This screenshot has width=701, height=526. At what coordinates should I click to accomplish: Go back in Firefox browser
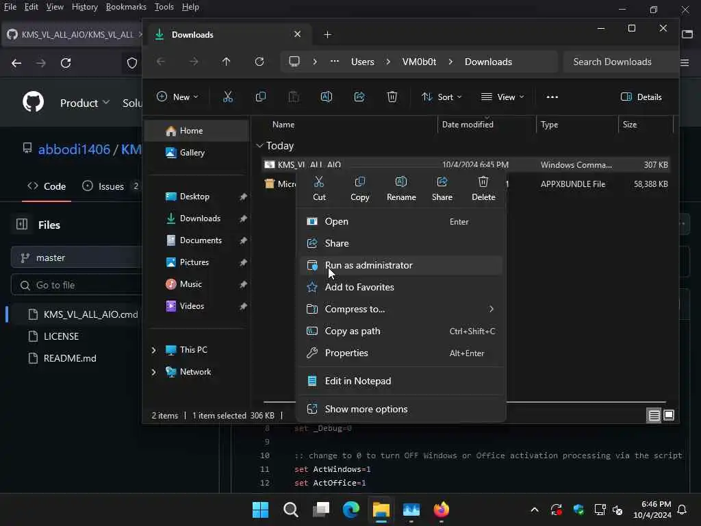[x=16, y=63]
